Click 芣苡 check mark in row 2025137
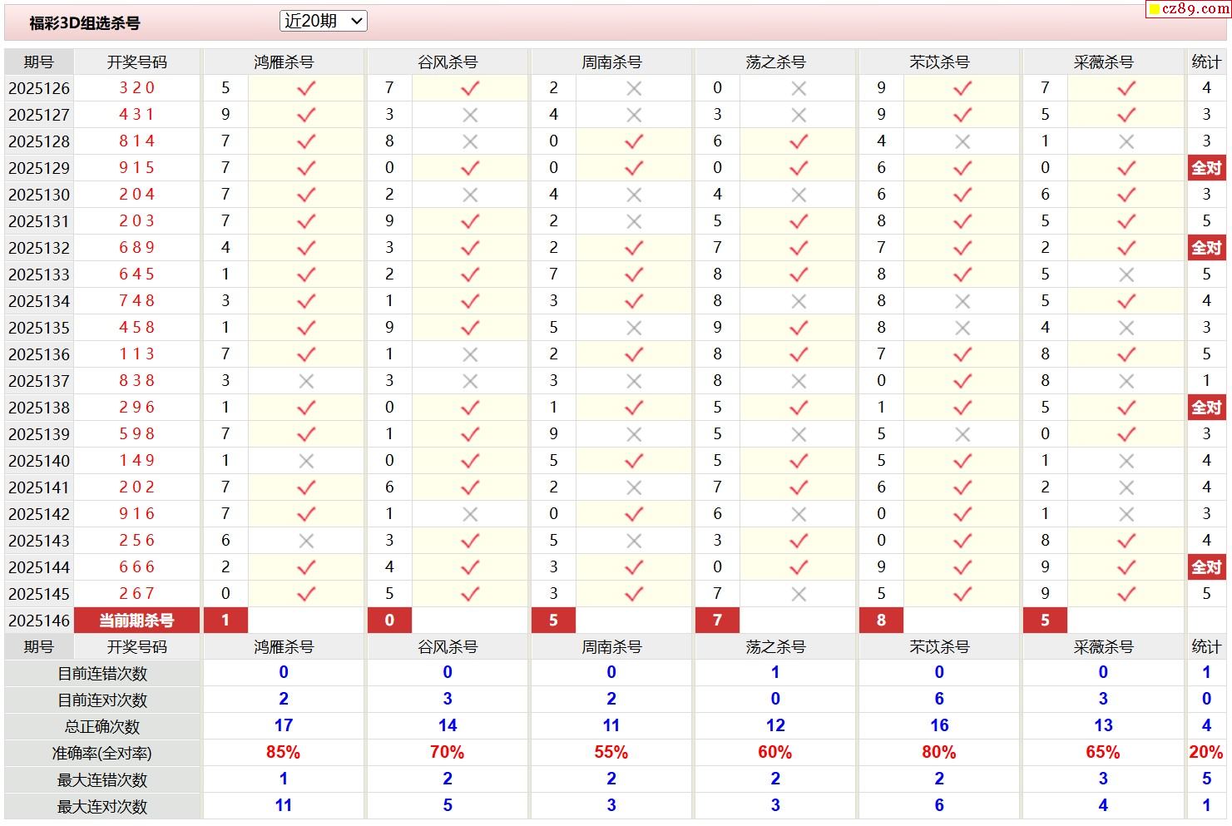The height and width of the screenshot is (826, 1232). point(962,381)
